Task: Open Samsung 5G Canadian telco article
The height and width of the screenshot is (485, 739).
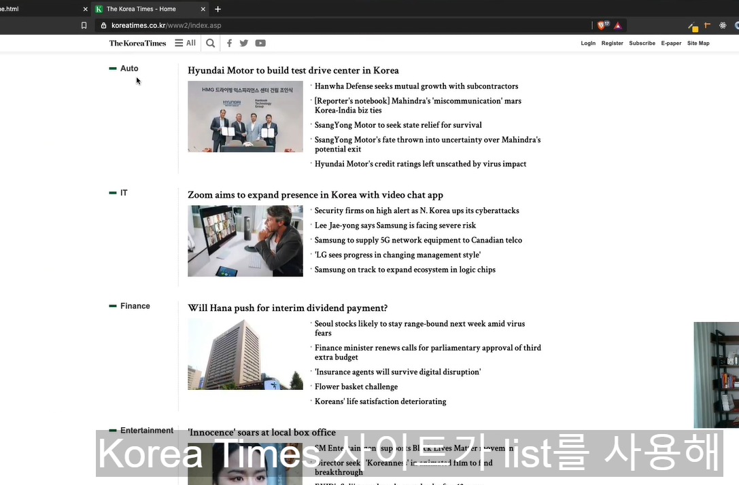Action: [x=418, y=240]
